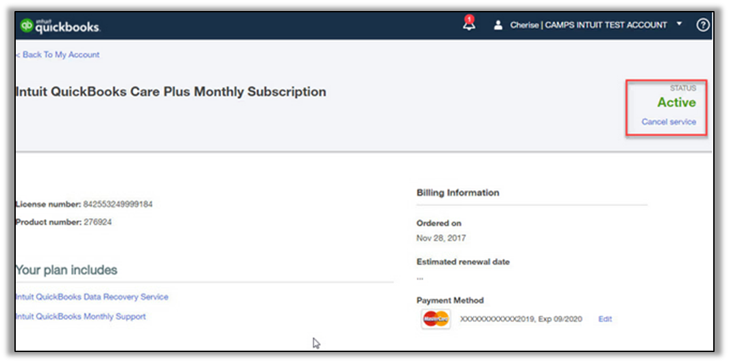Click the Cancel service link
This screenshot has height=363, width=729.
click(x=669, y=122)
